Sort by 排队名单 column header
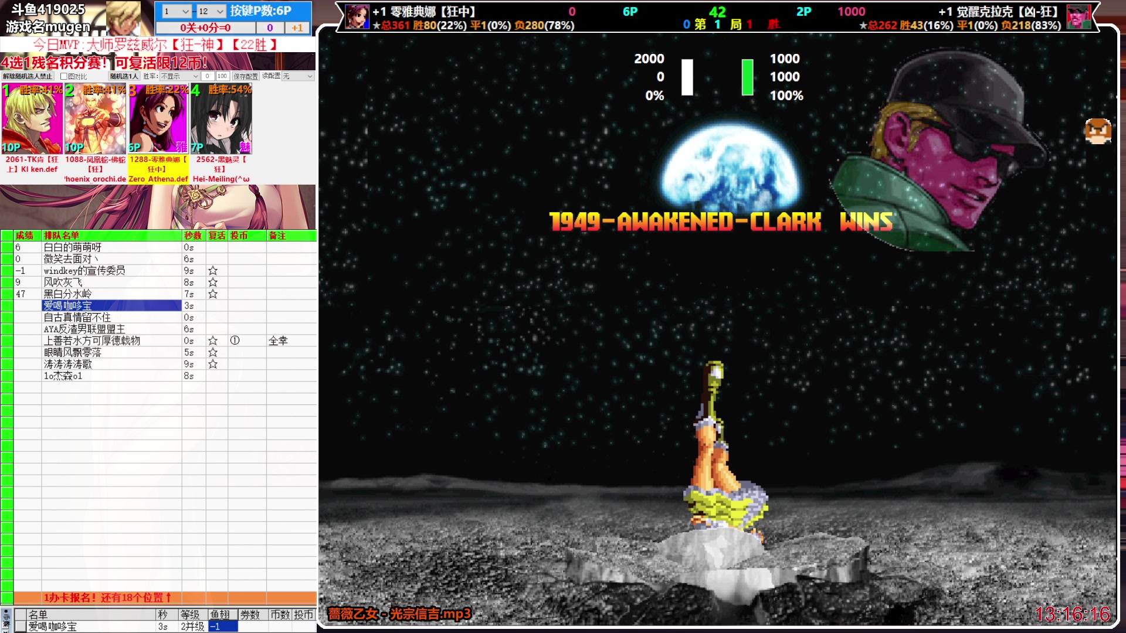The height and width of the screenshot is (633, 1126). [x=111, y=236]
